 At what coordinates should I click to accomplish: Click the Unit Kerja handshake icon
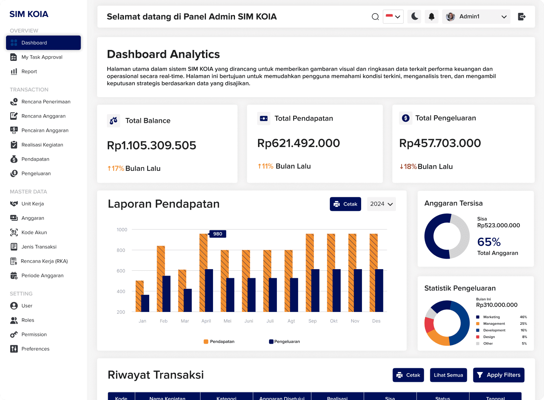(x=14, y=204)
